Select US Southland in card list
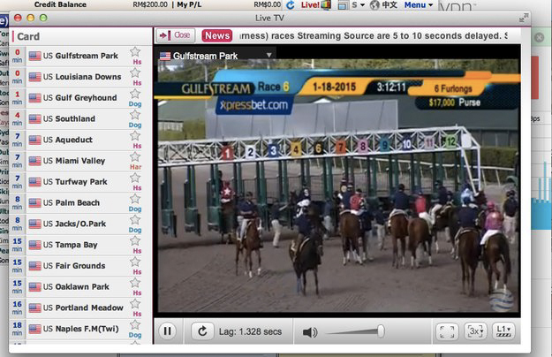552x357 pixels. click(x=80, y=119)
